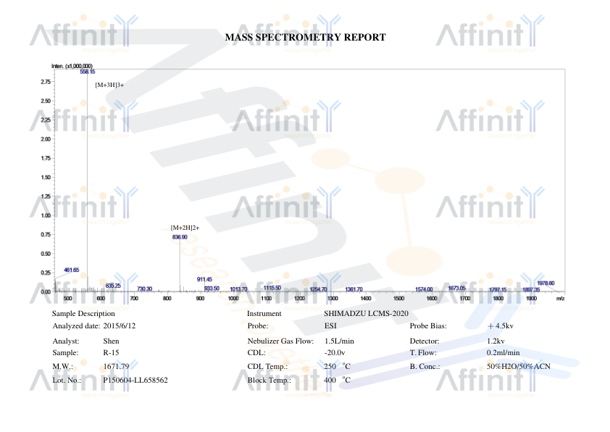Viewport: 610px width, 432px height.
Task: Click the 'M.W.:' label
Action: point(62,367)
